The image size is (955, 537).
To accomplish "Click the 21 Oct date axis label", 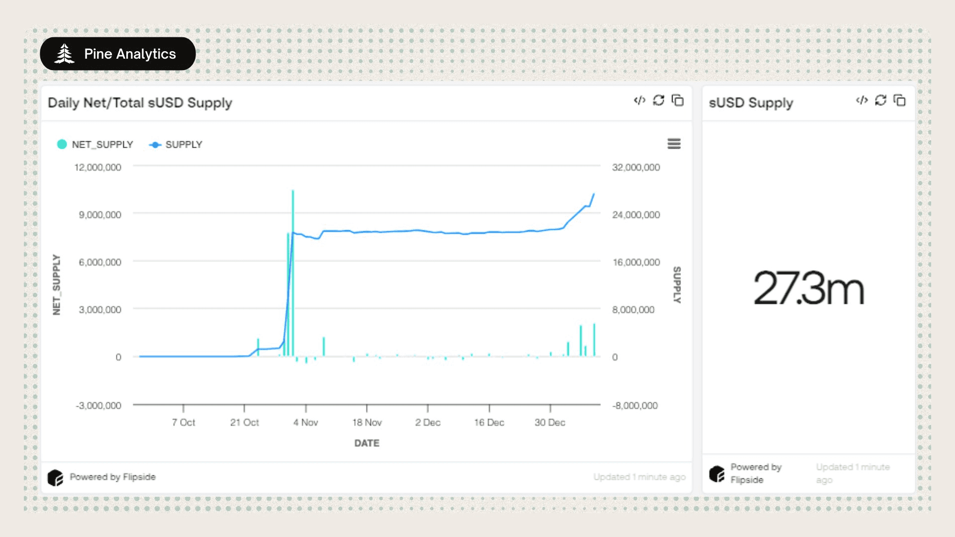I will point(244,422).
